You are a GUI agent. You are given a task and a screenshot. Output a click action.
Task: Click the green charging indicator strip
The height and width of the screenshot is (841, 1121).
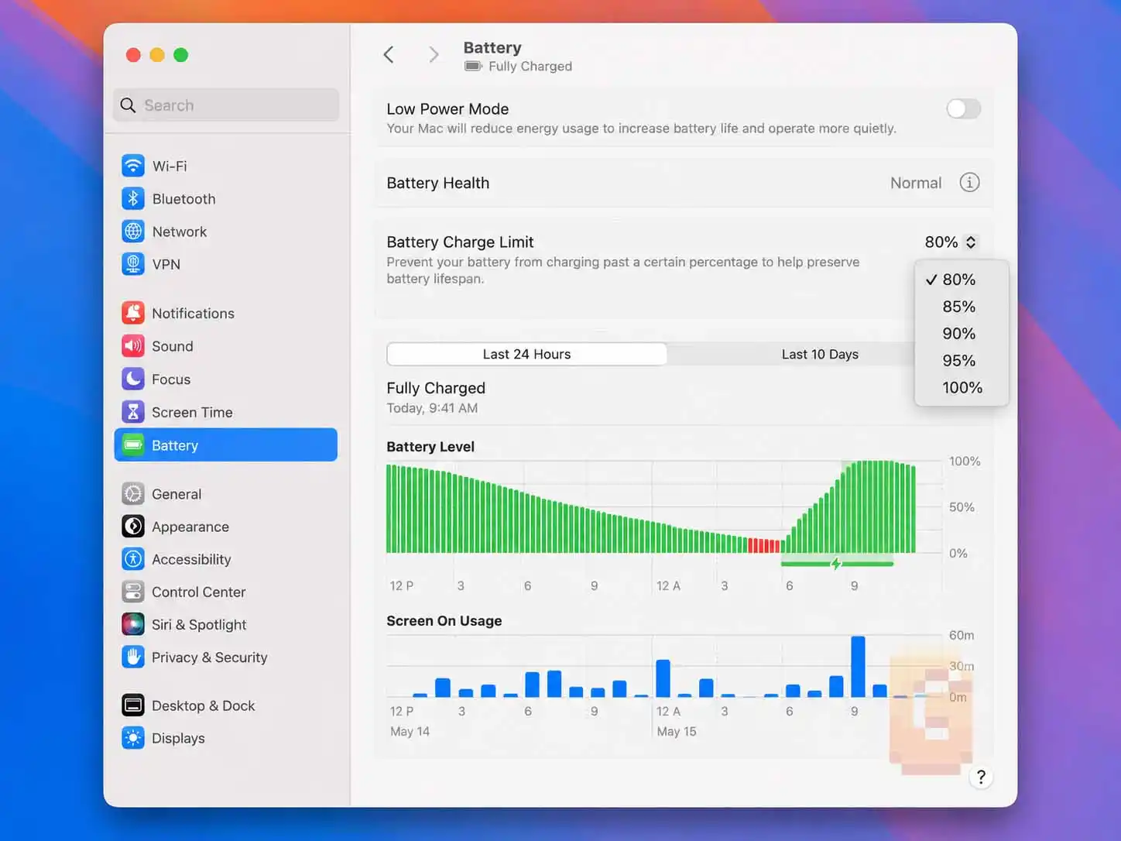[x=837, y=564]
